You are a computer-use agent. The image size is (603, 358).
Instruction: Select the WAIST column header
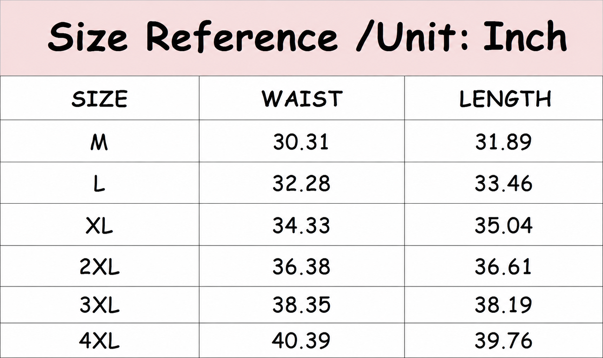pos(302,99)
